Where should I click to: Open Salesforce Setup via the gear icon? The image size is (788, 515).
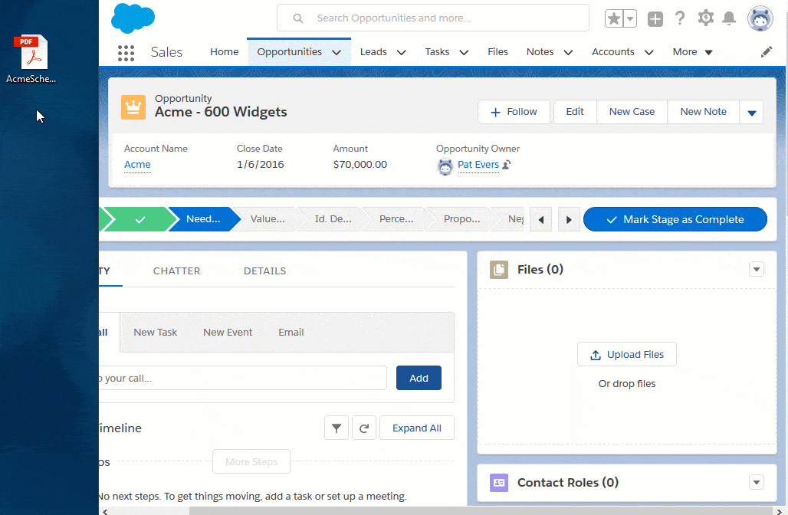[x=705, y=18]
